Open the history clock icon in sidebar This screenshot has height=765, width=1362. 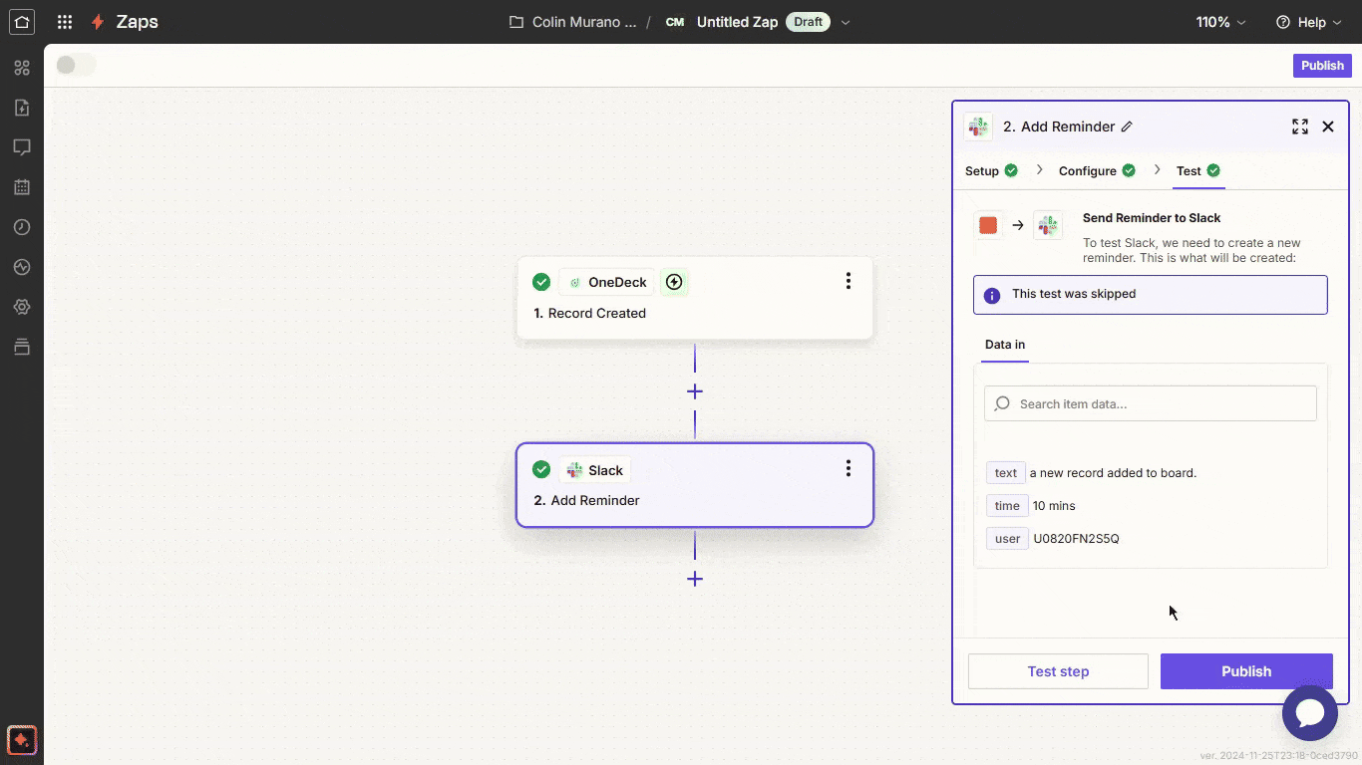tap(22, 227)
